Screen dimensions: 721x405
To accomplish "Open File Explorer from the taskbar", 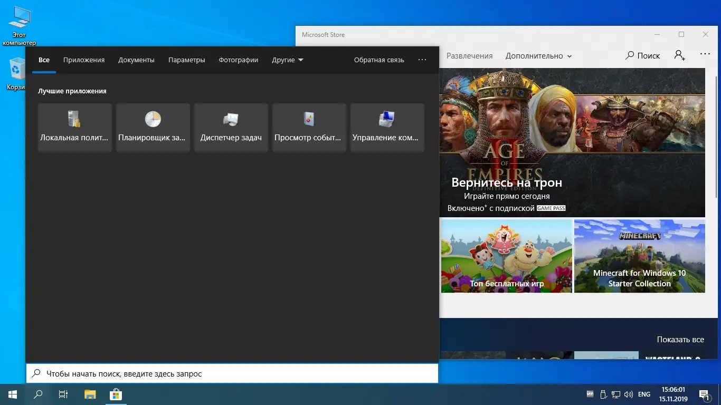I will (90, 394).
